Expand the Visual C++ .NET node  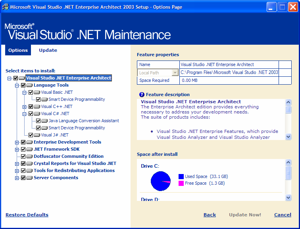pyautogui.click(x=24, y=107)
